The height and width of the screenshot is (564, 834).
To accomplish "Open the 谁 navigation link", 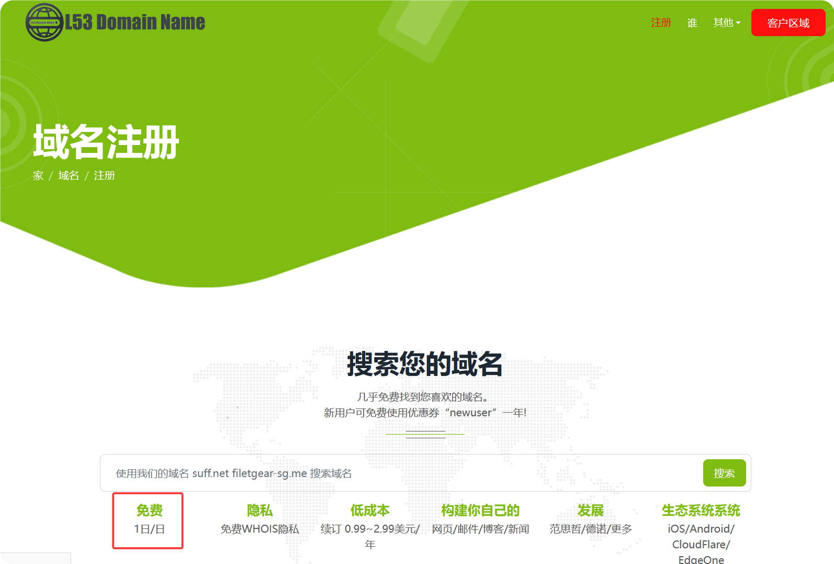I will 692,23.
